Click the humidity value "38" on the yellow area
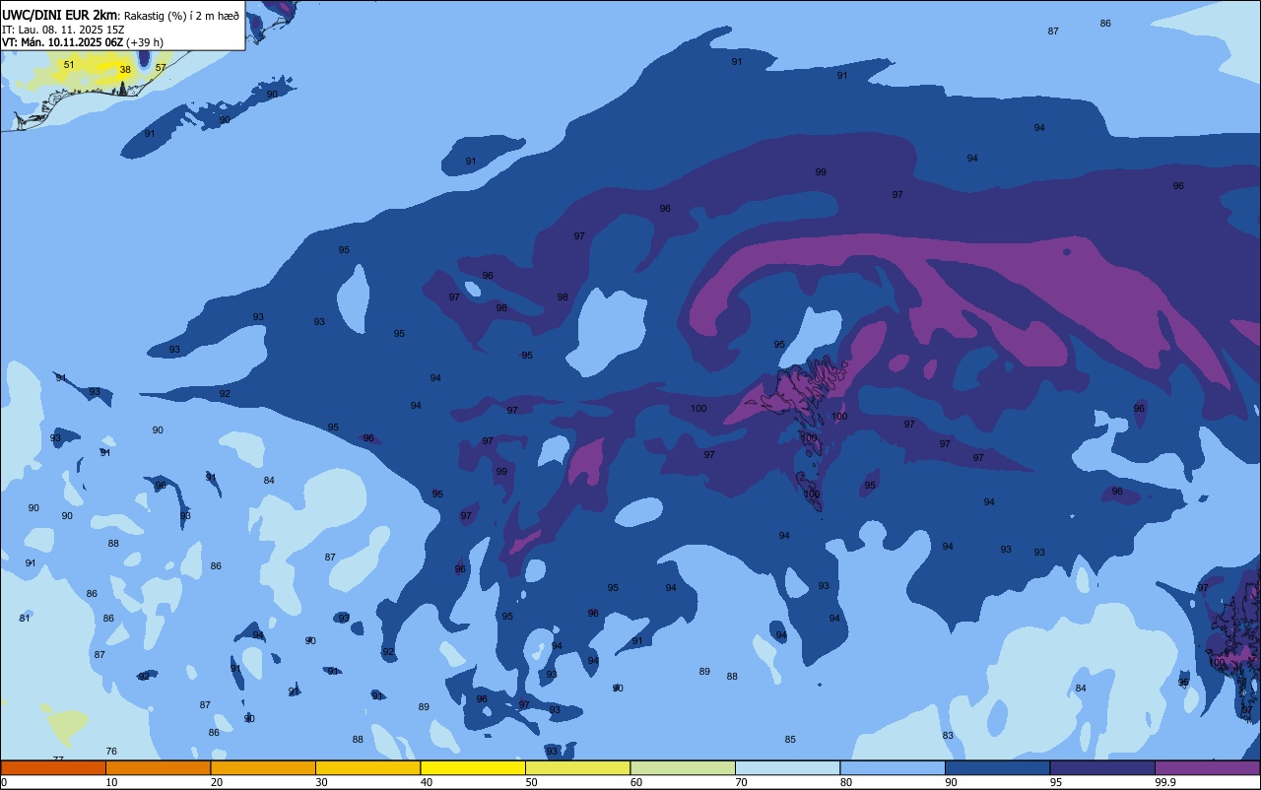 pyautogui.click(x=125, y=70)
